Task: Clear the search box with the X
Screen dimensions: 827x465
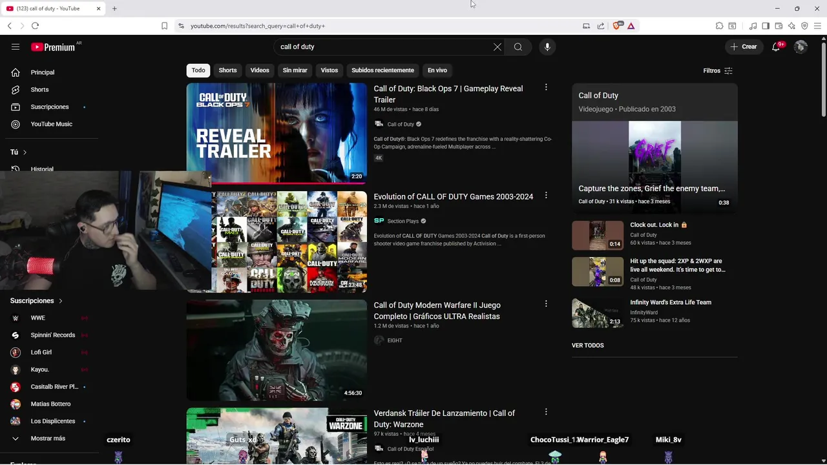Action: pyautogui.click(x=497, y=46)
